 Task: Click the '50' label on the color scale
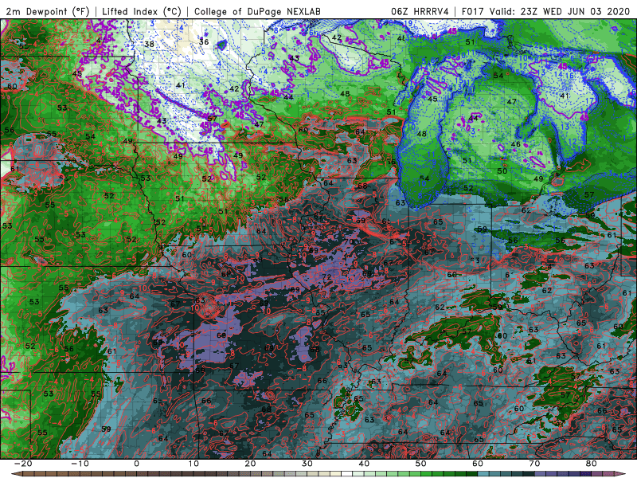(x=421, y=464)
